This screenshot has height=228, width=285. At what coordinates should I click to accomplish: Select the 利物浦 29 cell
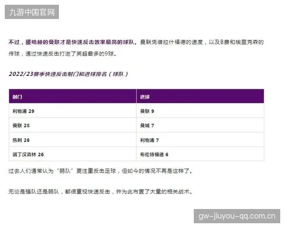pos(73,111)
